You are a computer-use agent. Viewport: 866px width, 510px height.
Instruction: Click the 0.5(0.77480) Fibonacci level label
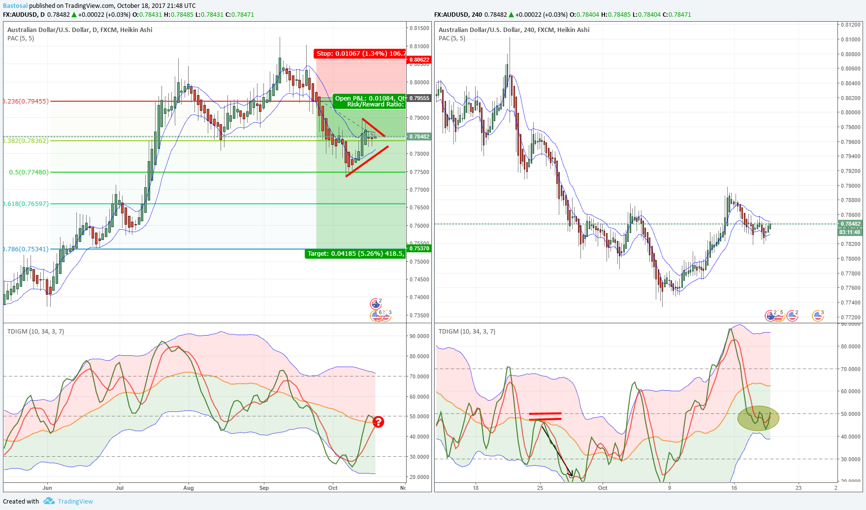click(x=29, y=172)
